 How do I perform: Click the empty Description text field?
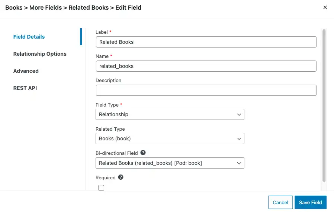click(206, 90)
